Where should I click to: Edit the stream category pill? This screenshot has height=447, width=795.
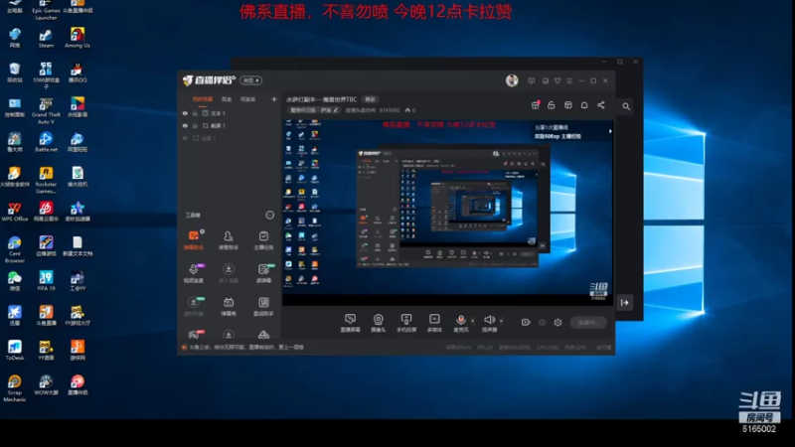(313, 110)
